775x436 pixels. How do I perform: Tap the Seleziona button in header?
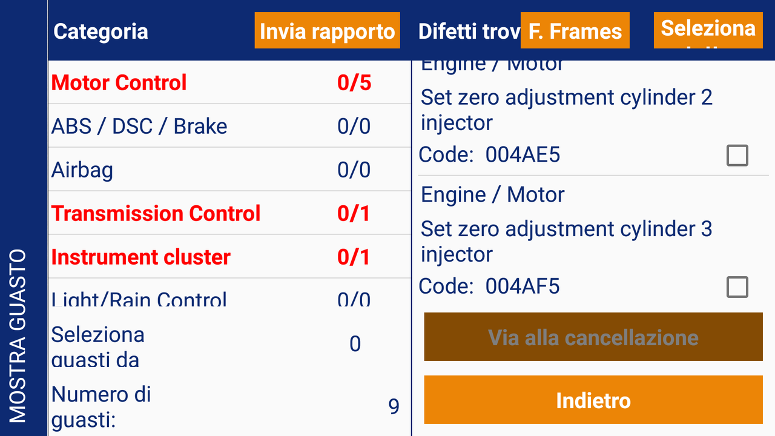coord(708,30)
